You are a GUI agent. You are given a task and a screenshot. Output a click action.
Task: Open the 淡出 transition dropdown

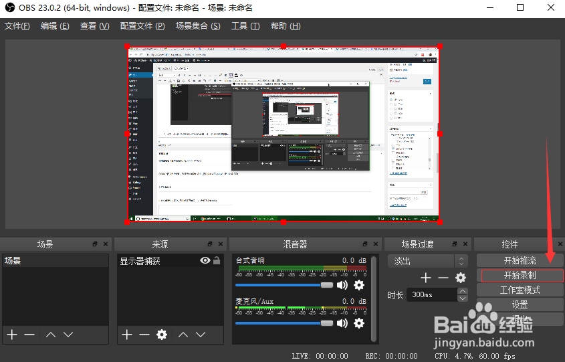point(428,261)
